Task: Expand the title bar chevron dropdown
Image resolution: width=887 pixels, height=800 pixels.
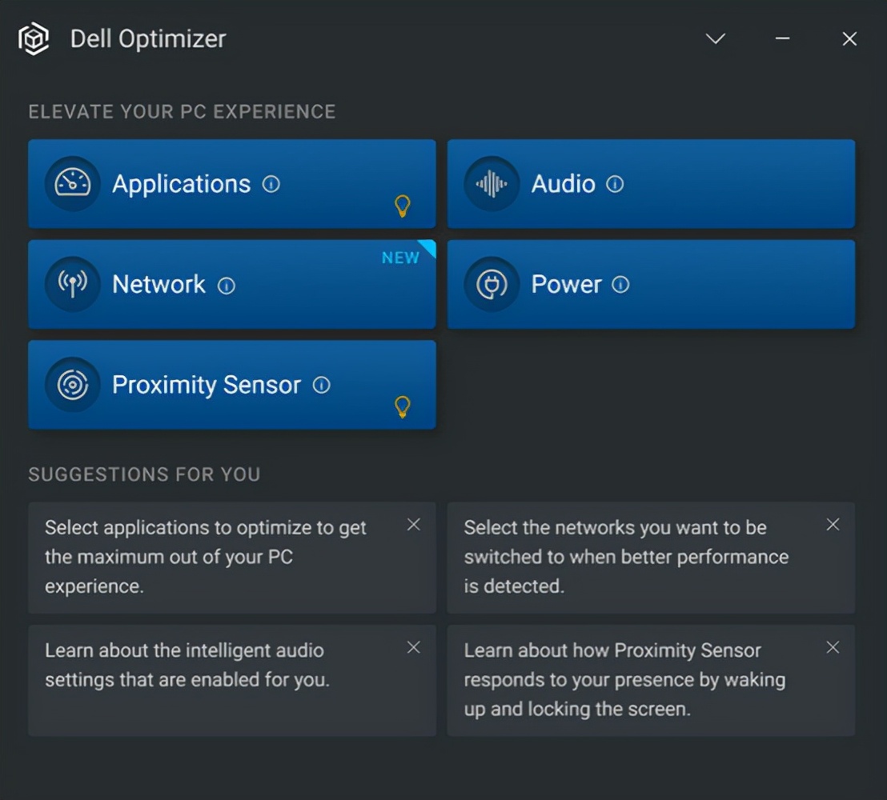Action: (715, 38)
